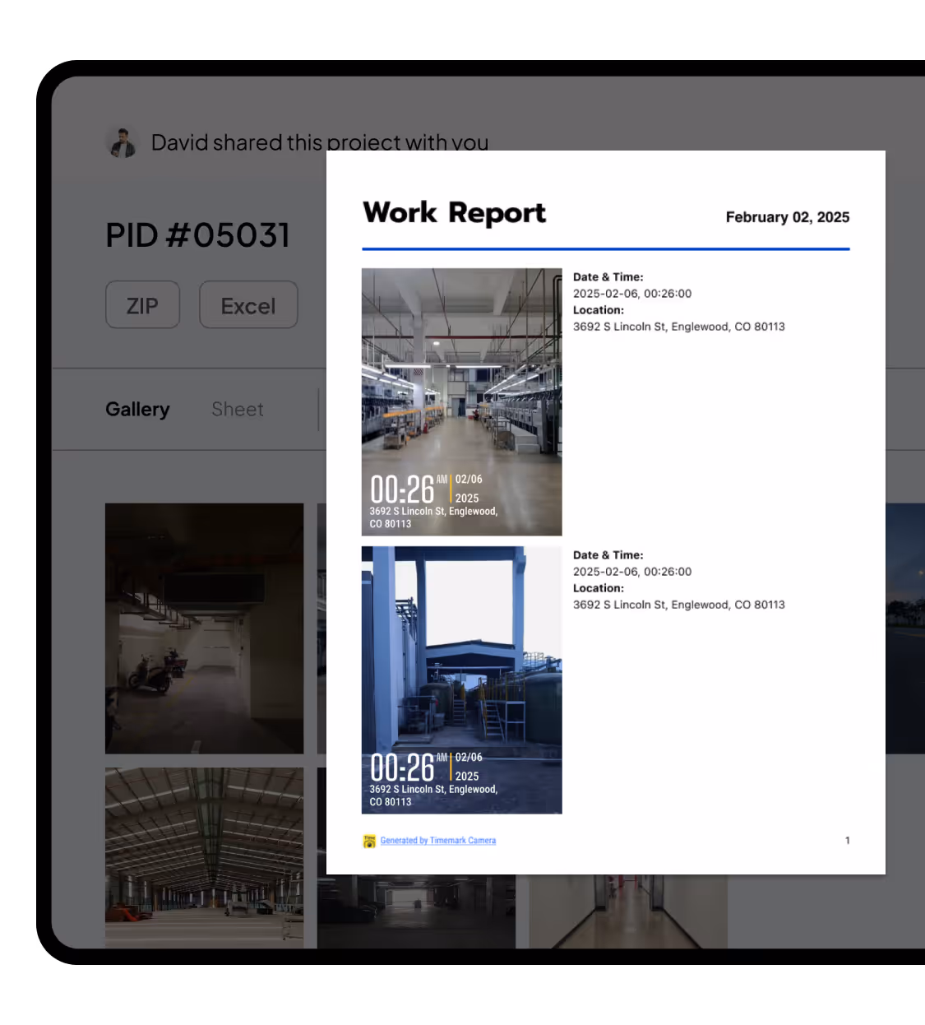Export project data to Excel
Image resolution: width=925 pixels, height=1025 pixels.
click(248, 304)
